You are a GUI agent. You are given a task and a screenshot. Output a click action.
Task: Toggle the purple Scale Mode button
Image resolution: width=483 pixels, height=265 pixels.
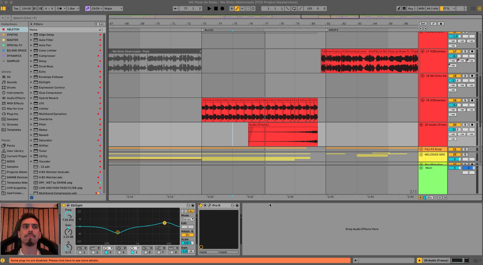point(87,8)
